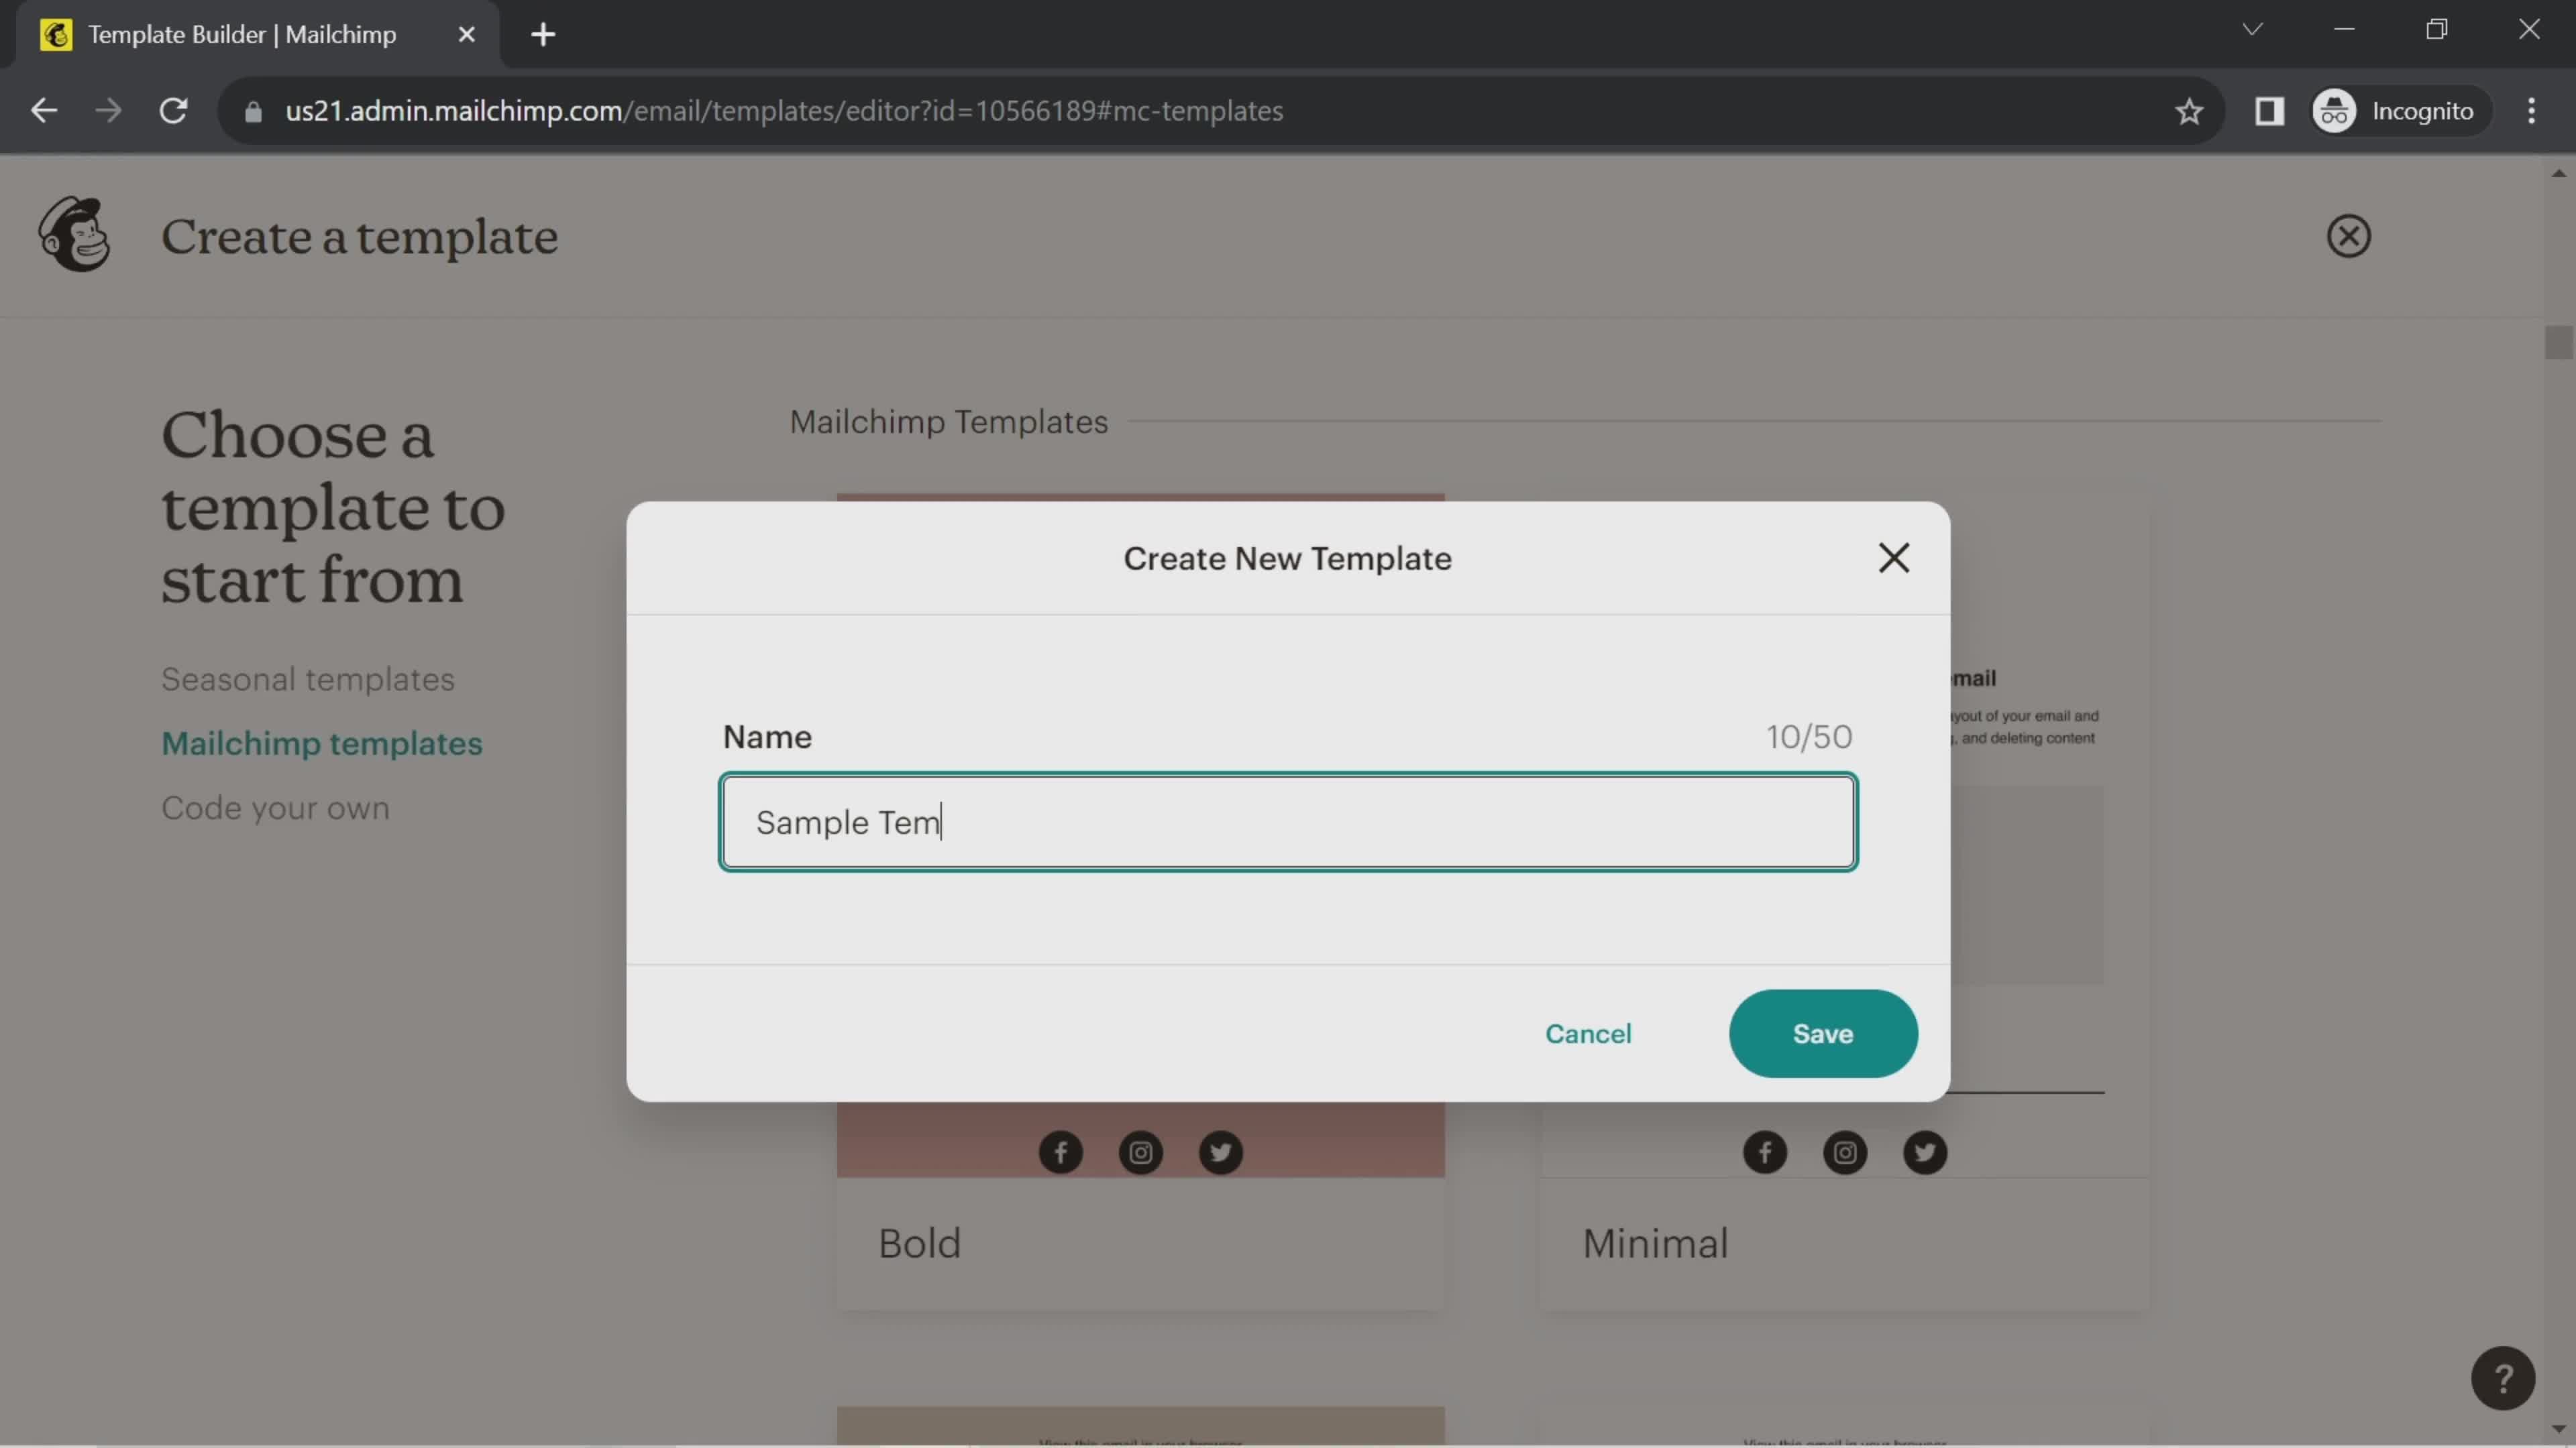Open Code your own section
Image resolution: width=2576 pixels, height=1448 pixels.
(275, 807)
